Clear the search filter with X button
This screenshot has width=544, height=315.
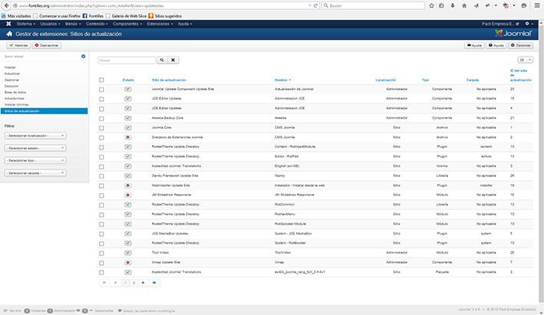173,60
